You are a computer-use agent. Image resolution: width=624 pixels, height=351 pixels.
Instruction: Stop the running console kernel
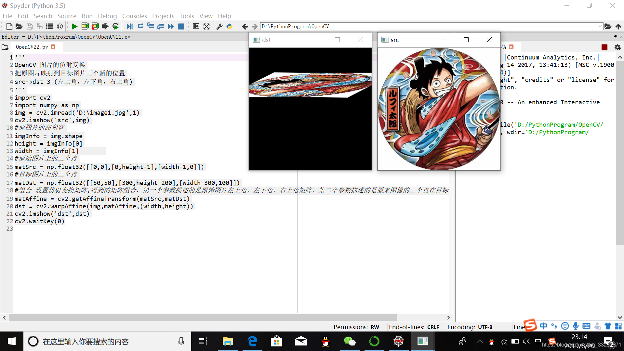(604, 47)
